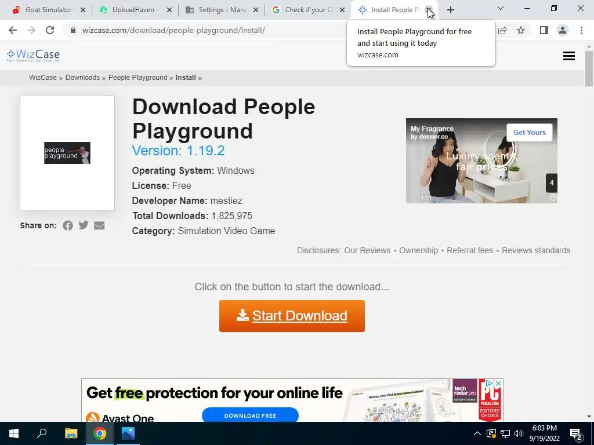Click the scrollbar down arrow
The height and width of the screenshot is (445, 594).
coord(589,417)
